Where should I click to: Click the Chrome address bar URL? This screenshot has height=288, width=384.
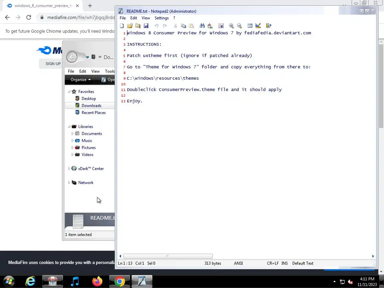pyautogui.click(x=81, y=17)
